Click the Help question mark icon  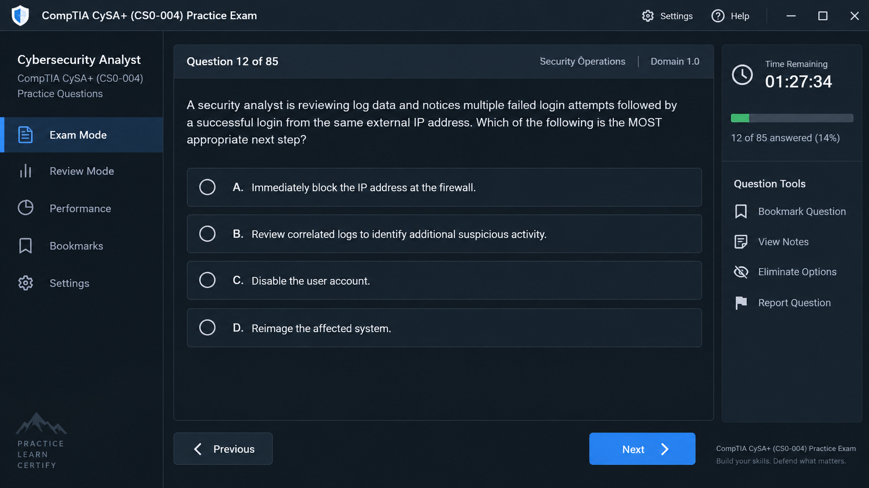pyautogui.click(x=718, y=16)
